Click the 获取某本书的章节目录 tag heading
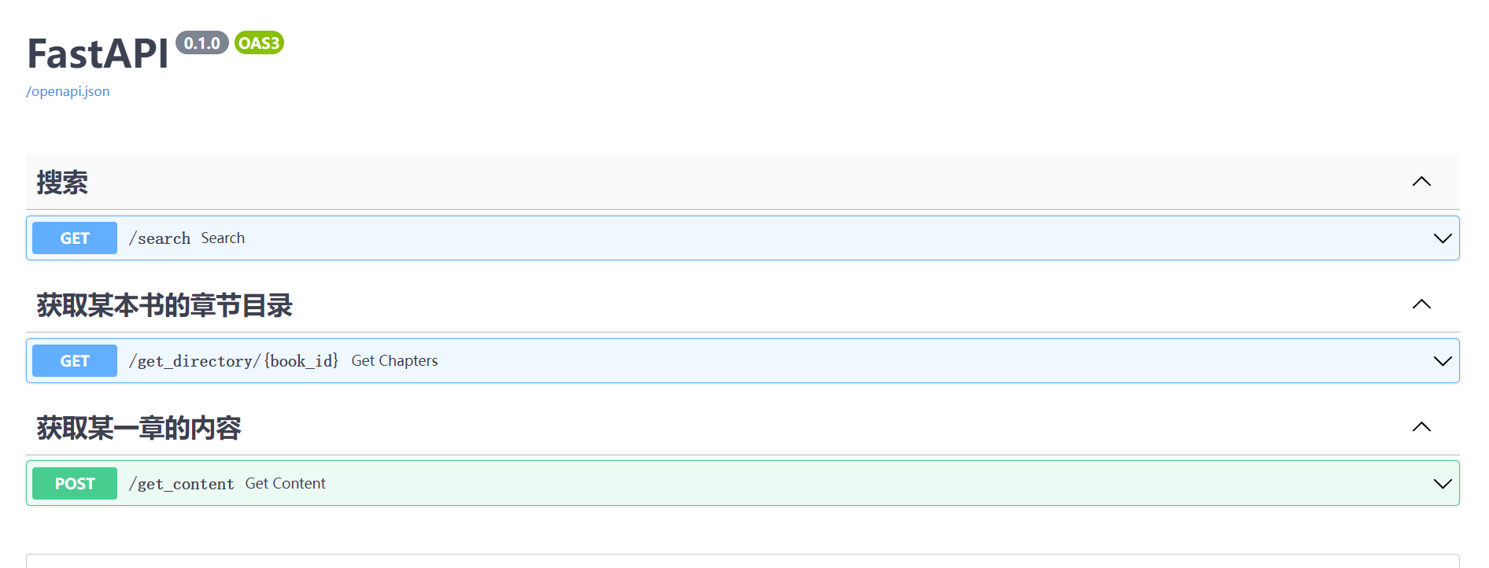Screen dimensions: 1489x568 (164, 305)
